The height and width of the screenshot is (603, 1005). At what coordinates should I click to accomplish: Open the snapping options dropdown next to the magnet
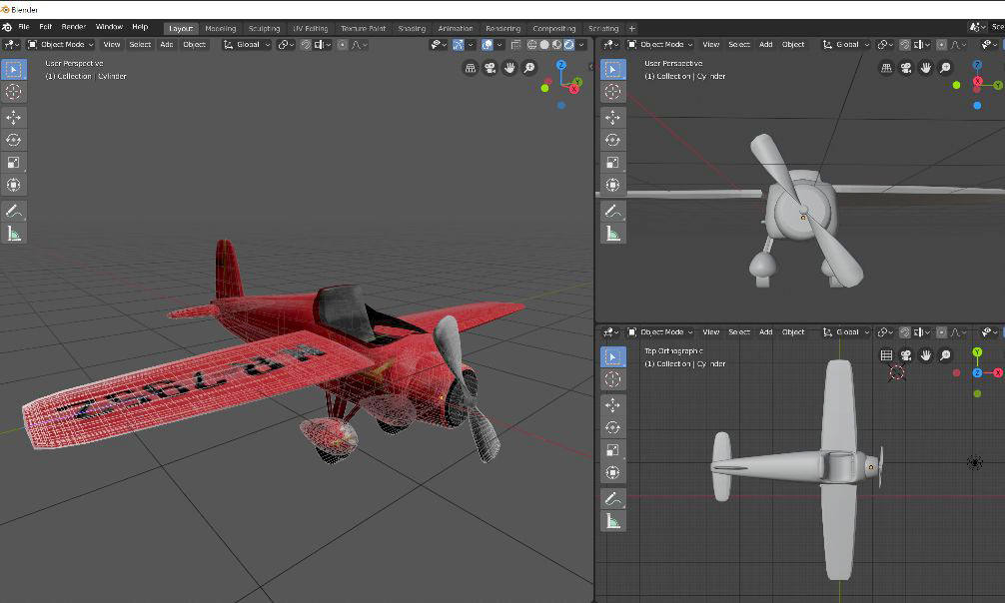click(292, 44)
